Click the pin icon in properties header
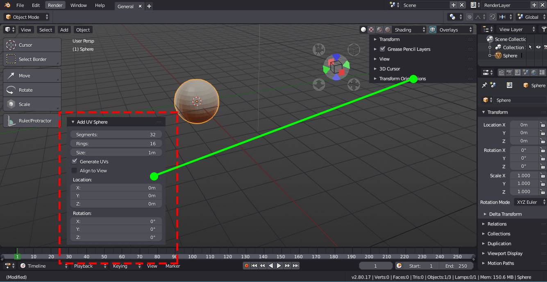 click(484, 85)
